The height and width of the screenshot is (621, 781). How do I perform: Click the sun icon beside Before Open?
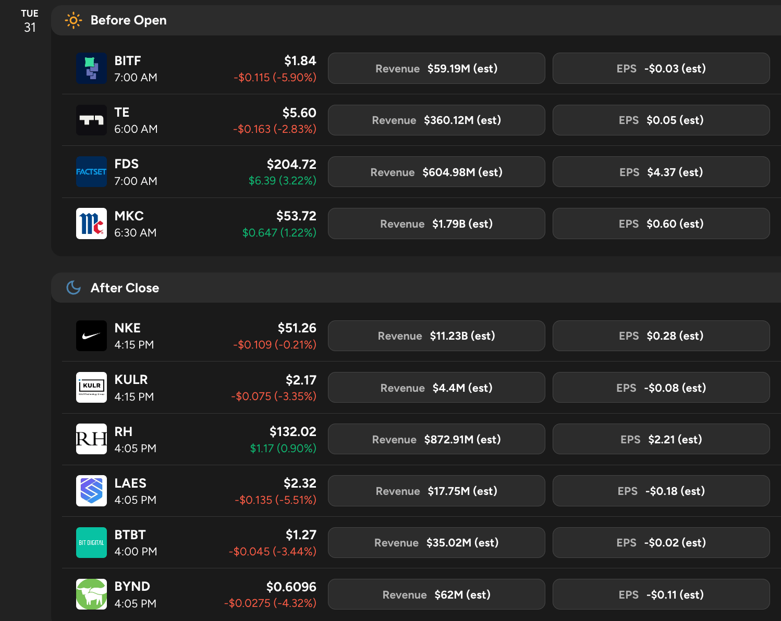[74, 20]
